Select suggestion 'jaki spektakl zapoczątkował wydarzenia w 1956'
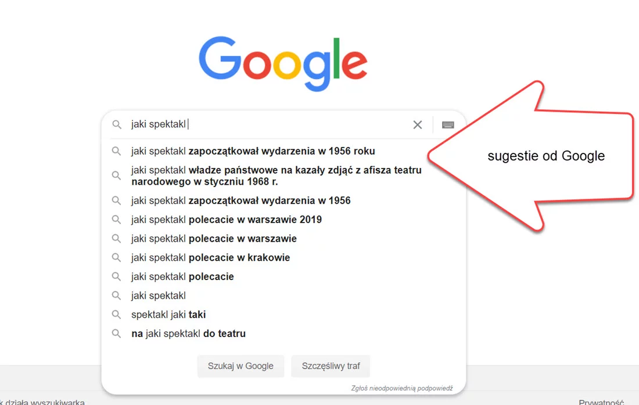639x405 pixels. [x=241, y=200]
